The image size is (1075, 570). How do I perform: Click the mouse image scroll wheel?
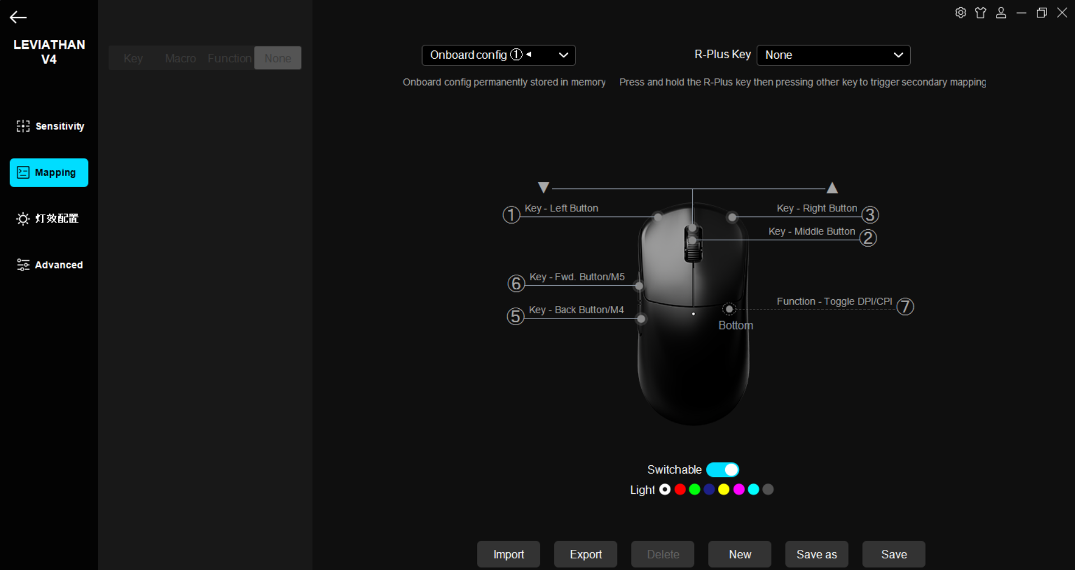click(693, 244)
